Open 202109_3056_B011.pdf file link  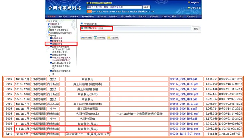(x=184, y=124)
